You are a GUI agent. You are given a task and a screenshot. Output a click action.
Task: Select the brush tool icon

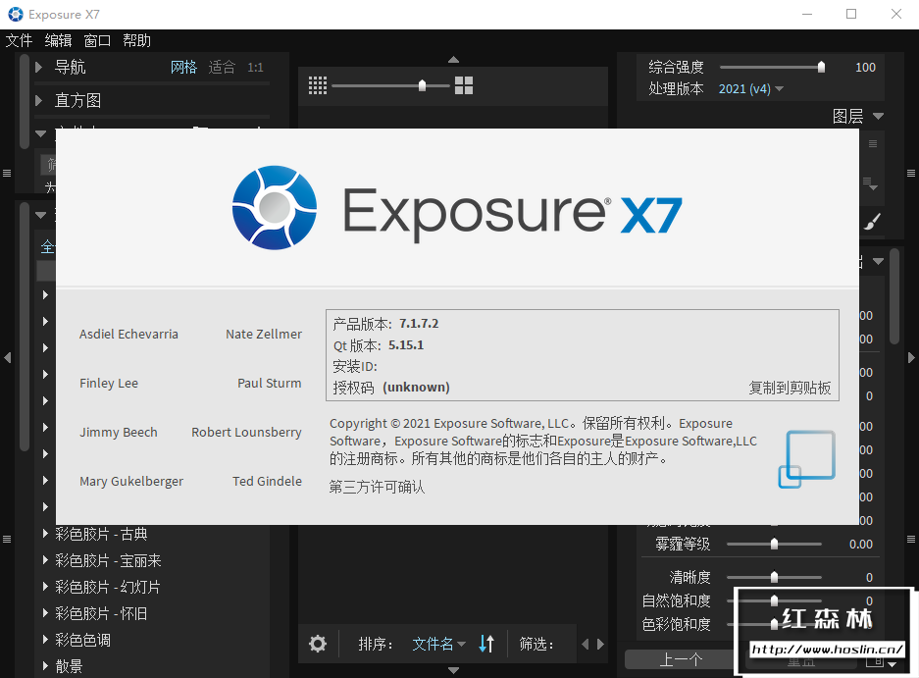[872, 223]
